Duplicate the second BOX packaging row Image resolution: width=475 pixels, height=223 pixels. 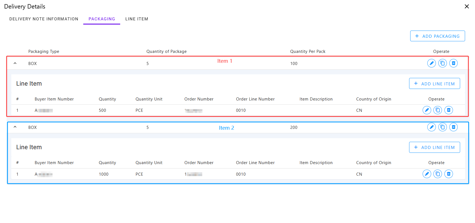tap(442, 127)
